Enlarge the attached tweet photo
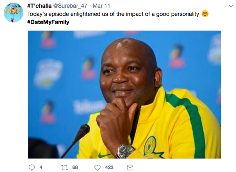The image size is (236, 172). 124,94
